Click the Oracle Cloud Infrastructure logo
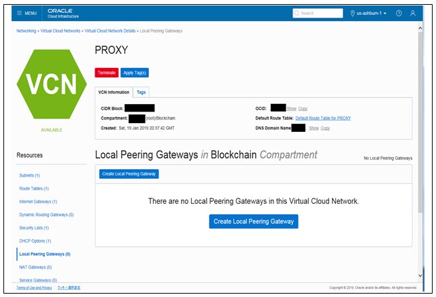Image resolution: width=436 pixels, height=297 pixels. tap(63, 13)
